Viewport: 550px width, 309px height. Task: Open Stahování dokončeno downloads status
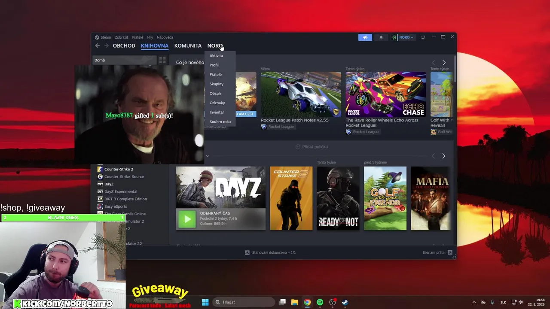click(270, 252)
